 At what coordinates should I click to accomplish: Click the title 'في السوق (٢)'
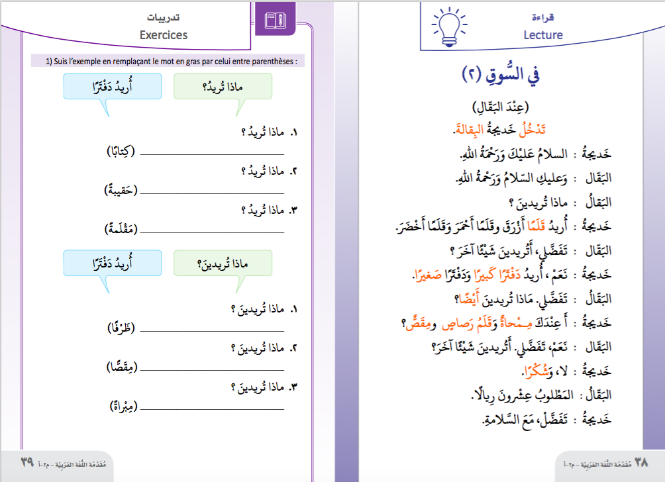(x=501, y=74)
